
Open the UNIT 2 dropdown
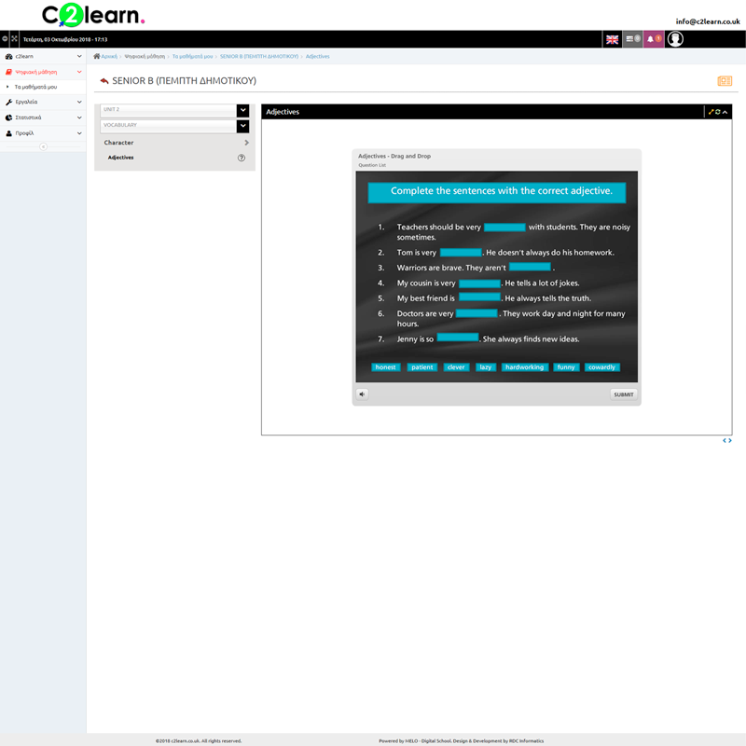click(x=242, y=110)
